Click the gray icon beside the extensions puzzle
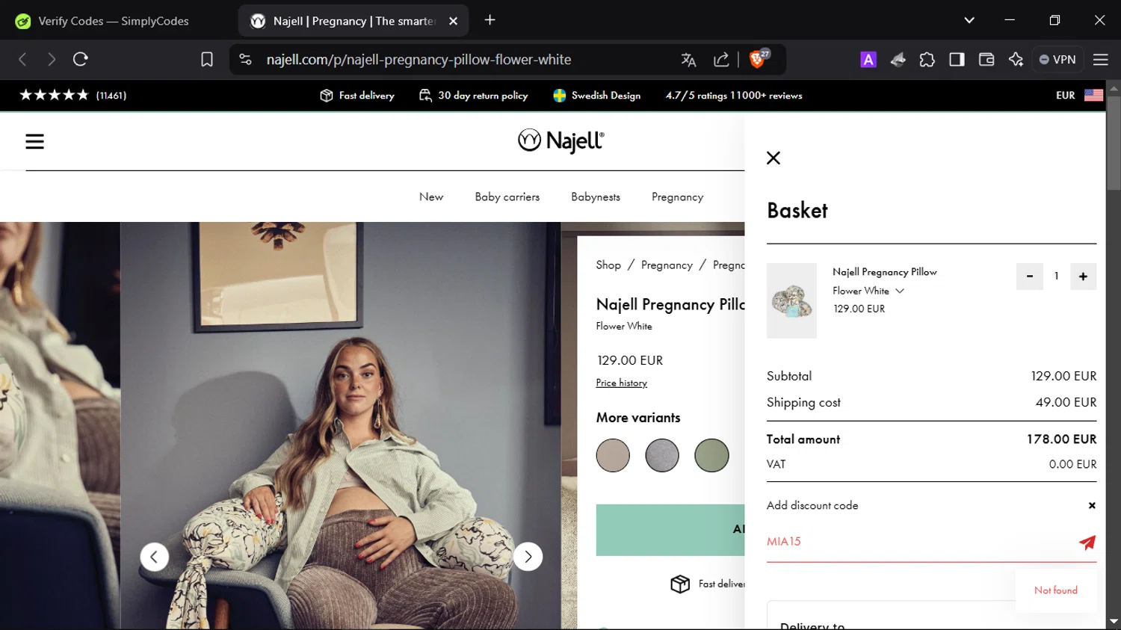 (x=898, y=60)
